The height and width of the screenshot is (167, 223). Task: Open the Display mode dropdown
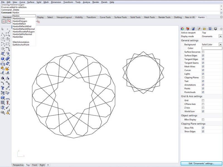pos(220,36)
